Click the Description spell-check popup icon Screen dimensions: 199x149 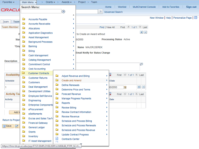141,64
